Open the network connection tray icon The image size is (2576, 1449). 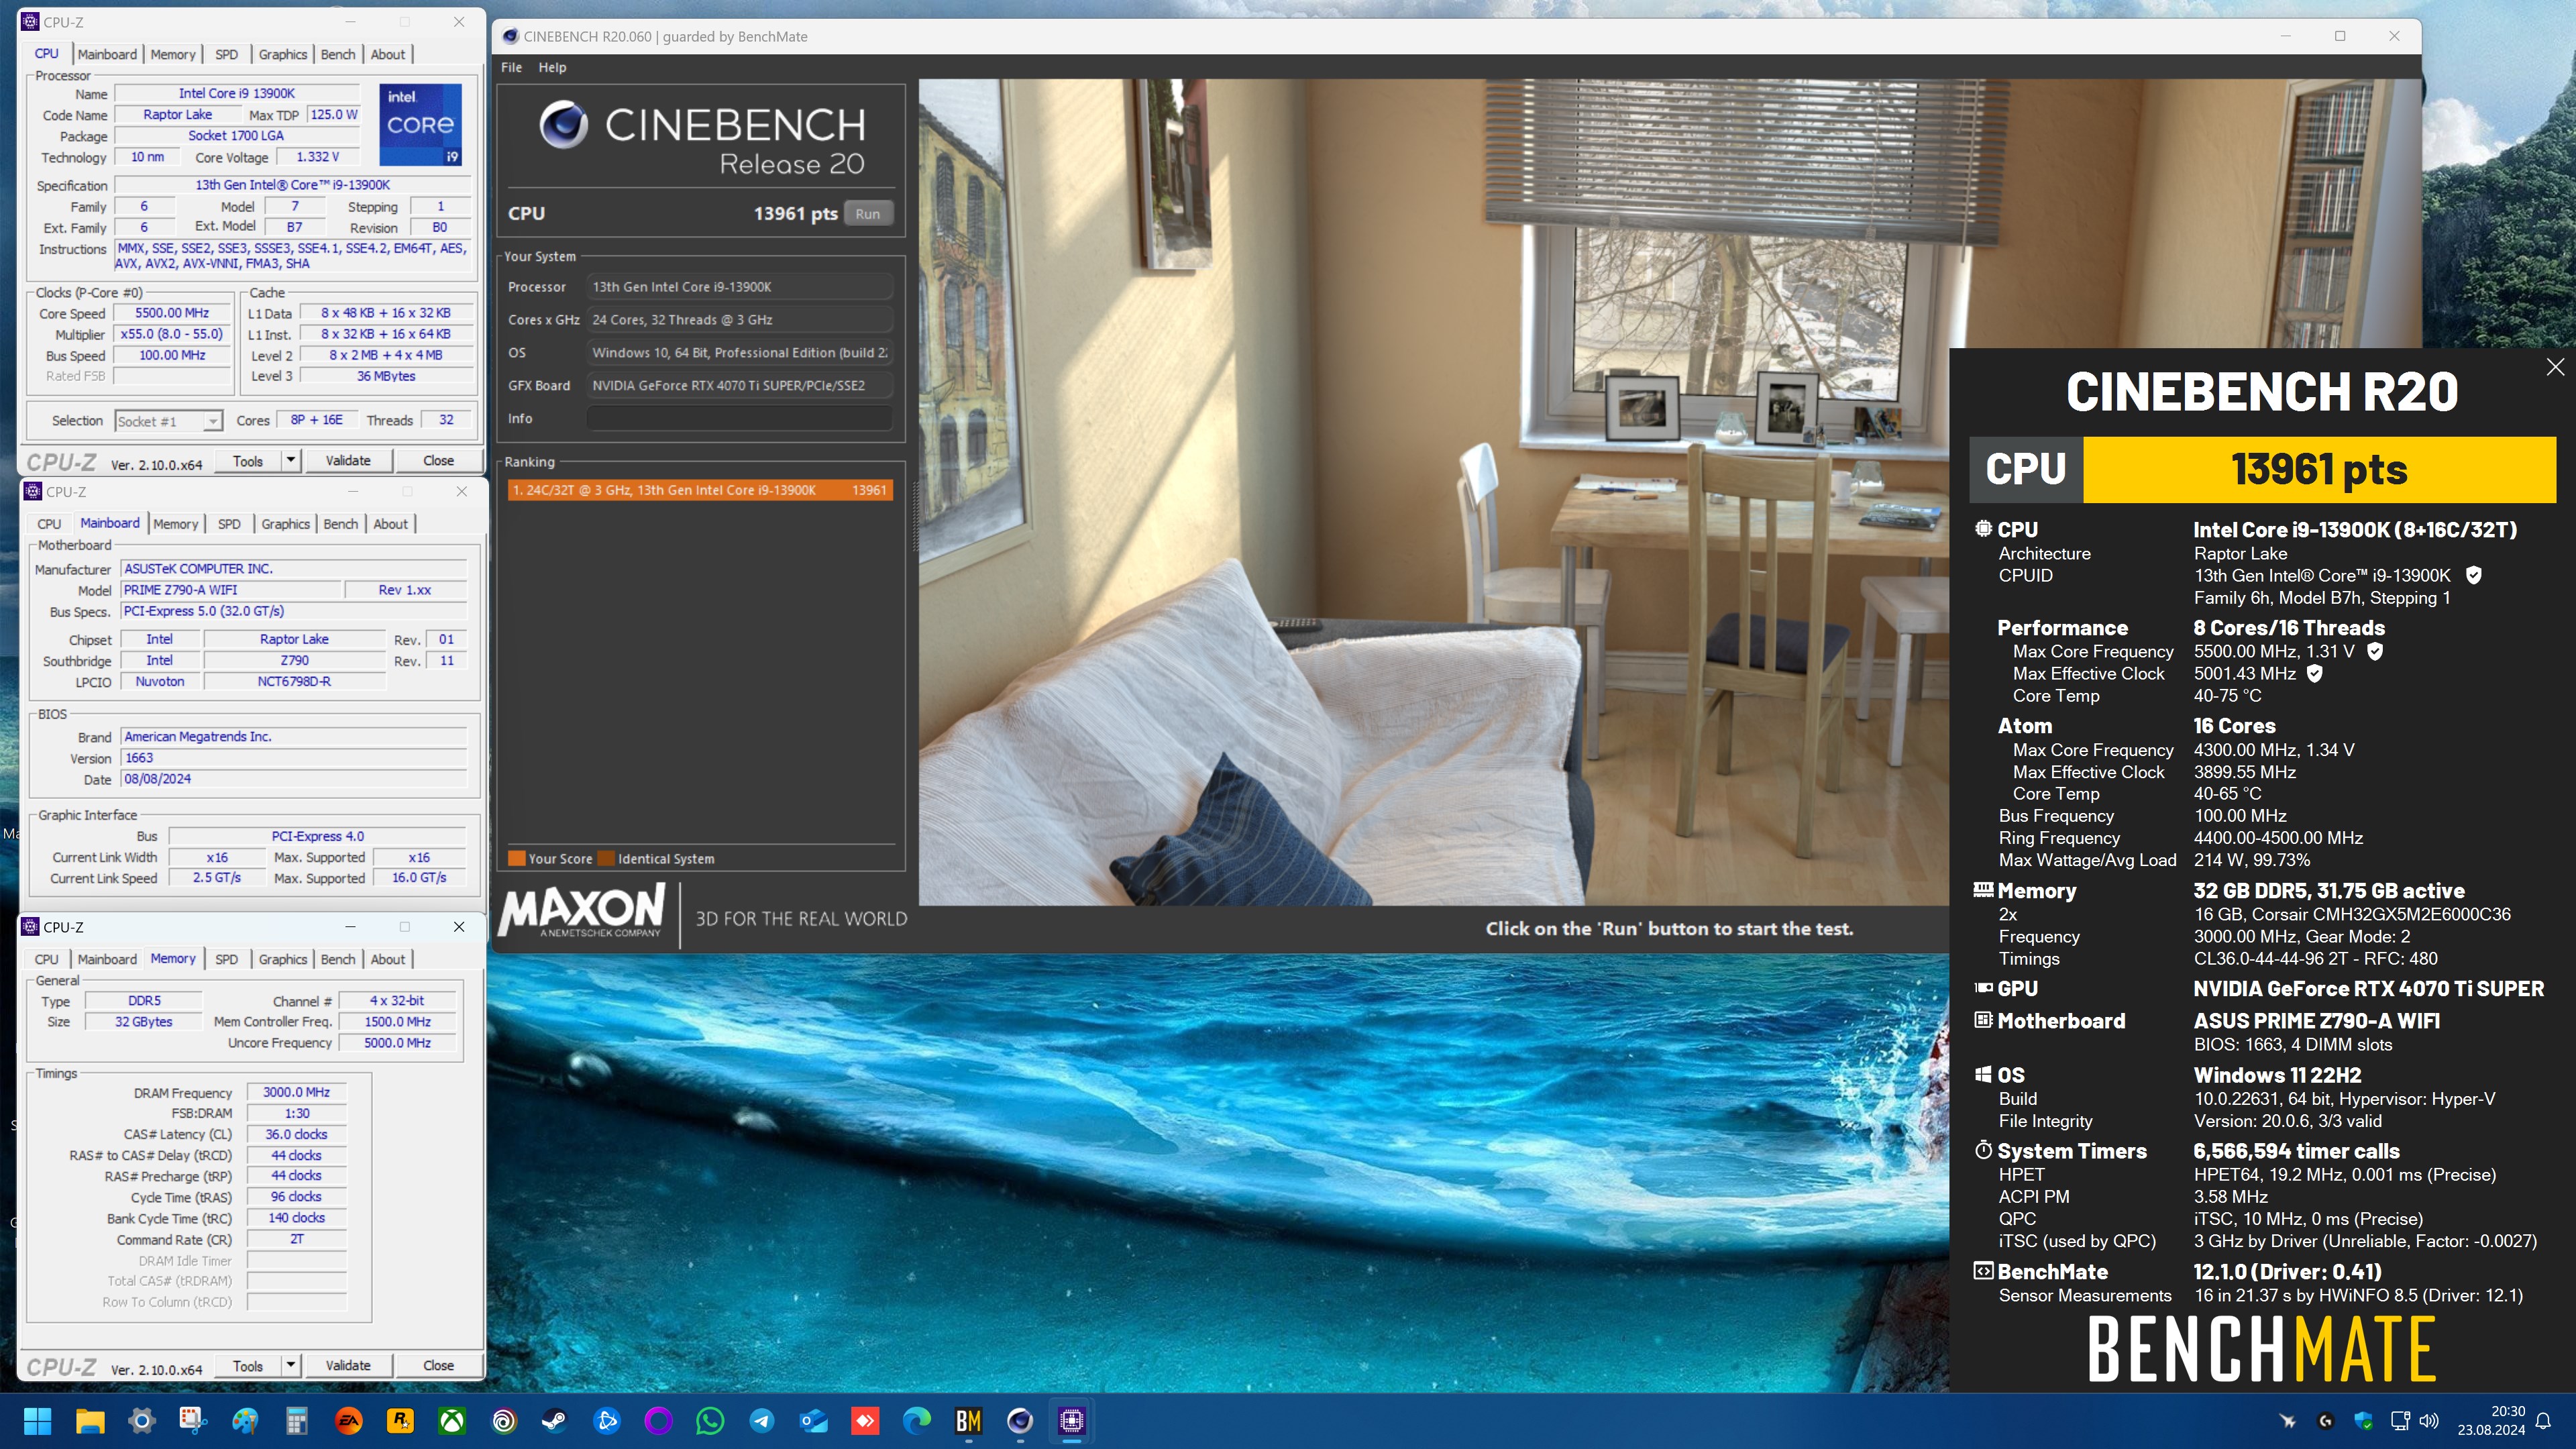coord(2400,1420)
